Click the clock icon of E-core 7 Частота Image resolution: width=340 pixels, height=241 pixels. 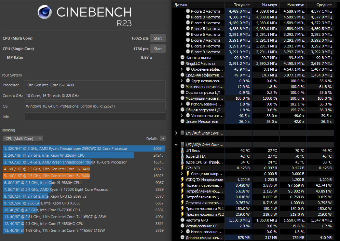pos(188,40)
